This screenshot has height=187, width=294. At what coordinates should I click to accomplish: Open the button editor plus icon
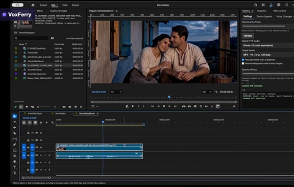point(234,106)
